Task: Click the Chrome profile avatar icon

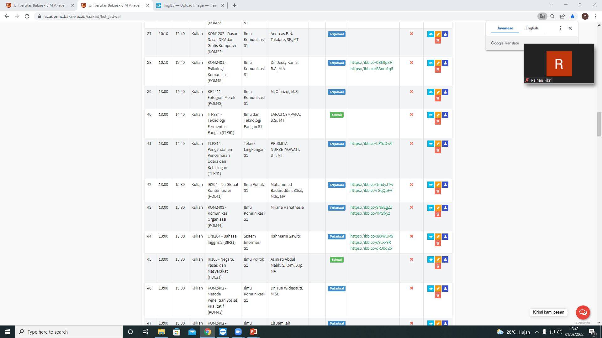Action: [x=585, y=16]
